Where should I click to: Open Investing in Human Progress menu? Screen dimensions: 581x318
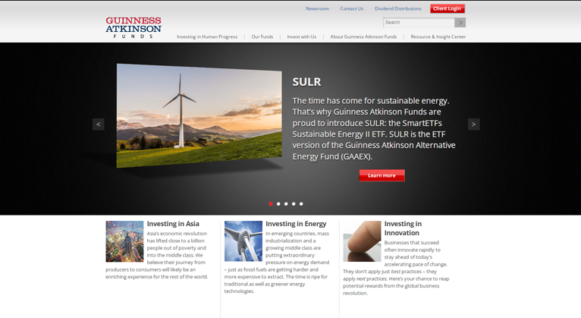coord(207,36)
